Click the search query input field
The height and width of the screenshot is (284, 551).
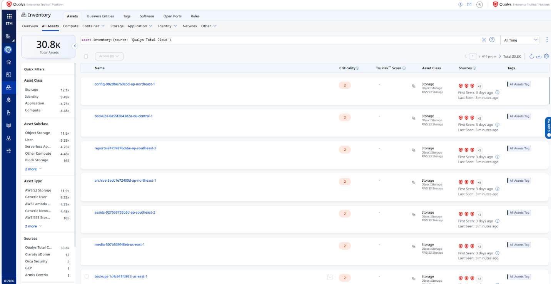click(x=280, y=40)
